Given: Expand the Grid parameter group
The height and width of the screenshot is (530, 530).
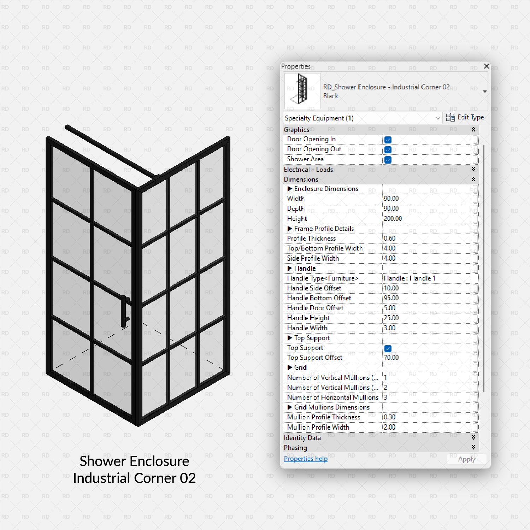Looking at the screenshot, I should pos(290,367).
